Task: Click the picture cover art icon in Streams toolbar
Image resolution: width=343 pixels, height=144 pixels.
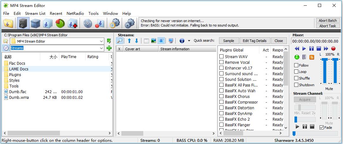Action: point(153,41)
